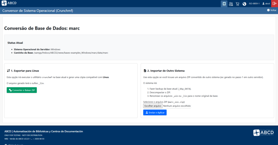Click the Nenhum arquivo escolhido file label
Viewport: 278px width, 145px height.
click(x=177, y=106)
